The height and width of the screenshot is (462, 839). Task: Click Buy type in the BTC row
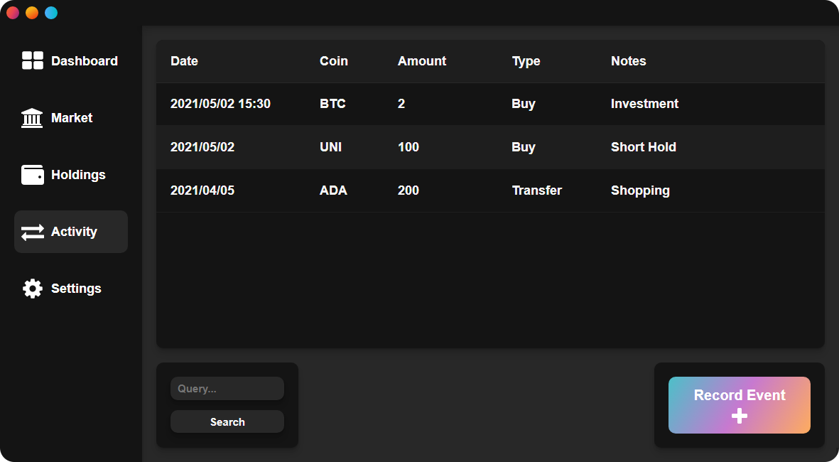click(x=524, y=104)
